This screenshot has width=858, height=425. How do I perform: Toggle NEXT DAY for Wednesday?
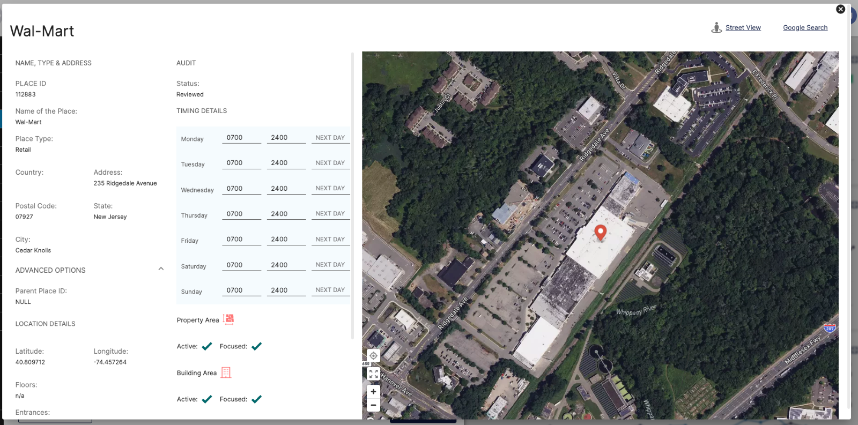tap(330, 189)
